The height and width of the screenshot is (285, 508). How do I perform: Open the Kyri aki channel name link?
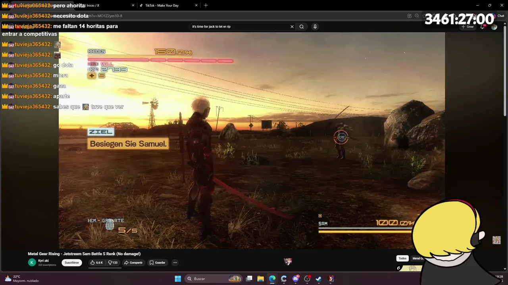click(44, 261)
